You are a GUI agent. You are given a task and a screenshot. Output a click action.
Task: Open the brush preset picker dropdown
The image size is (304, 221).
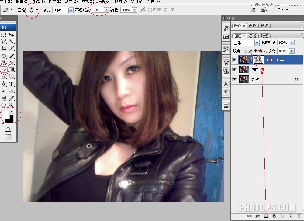[37, 10]
